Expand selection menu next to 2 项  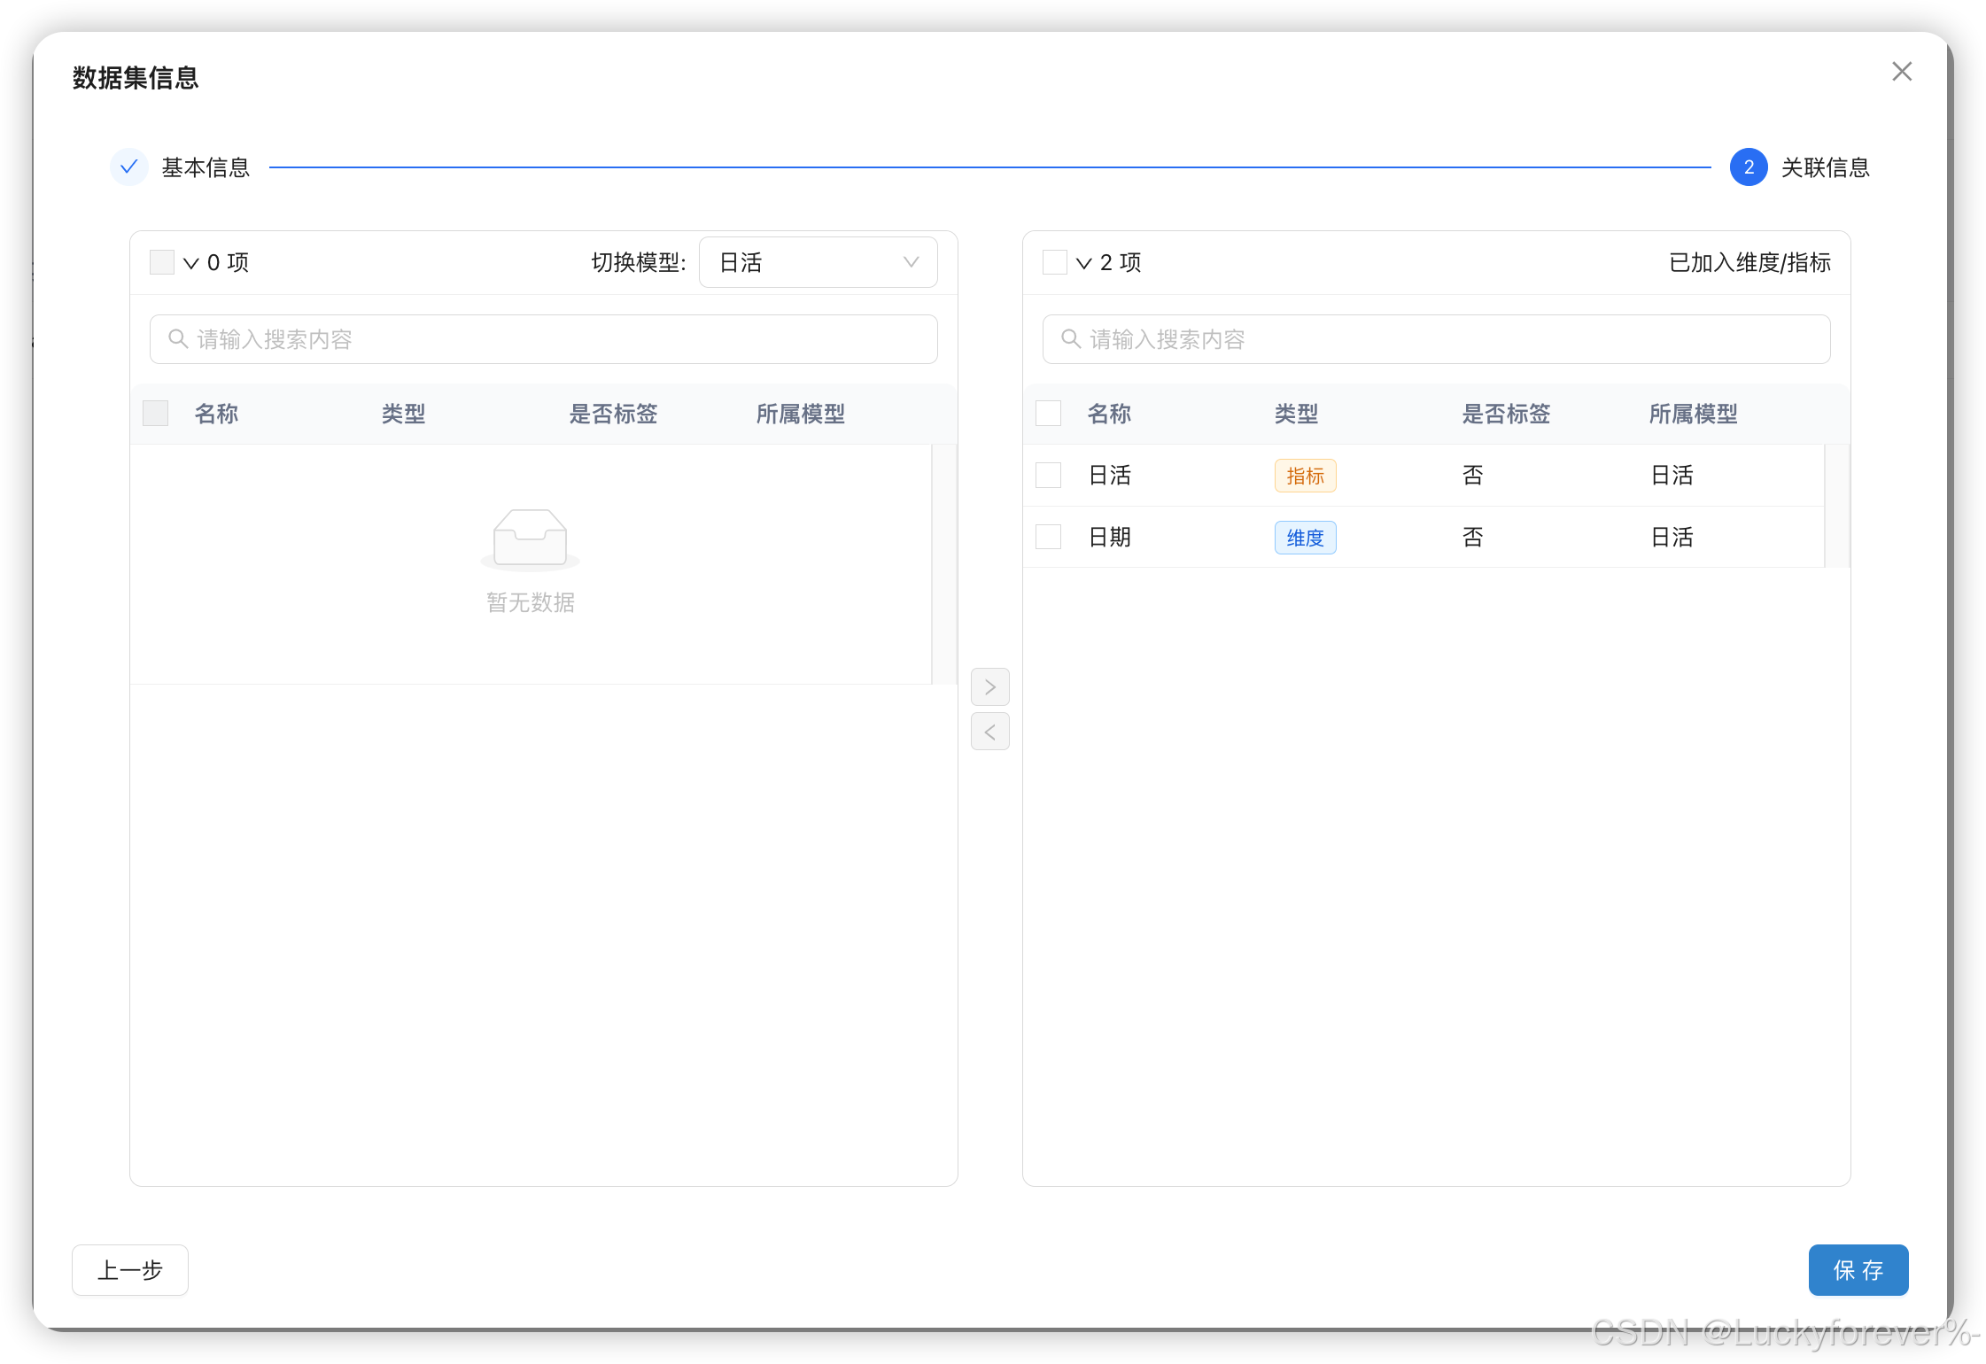point(1083,263)
